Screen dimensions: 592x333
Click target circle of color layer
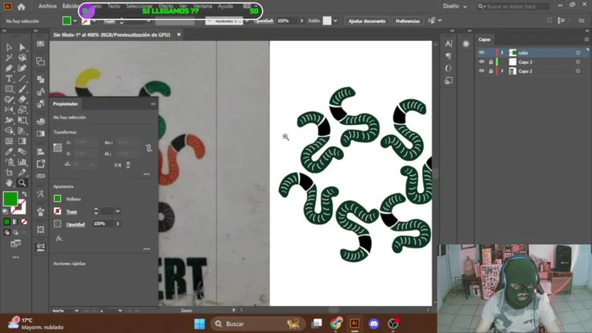578,53
